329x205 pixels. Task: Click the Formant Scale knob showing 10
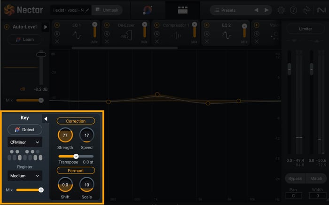coord(86,185)
